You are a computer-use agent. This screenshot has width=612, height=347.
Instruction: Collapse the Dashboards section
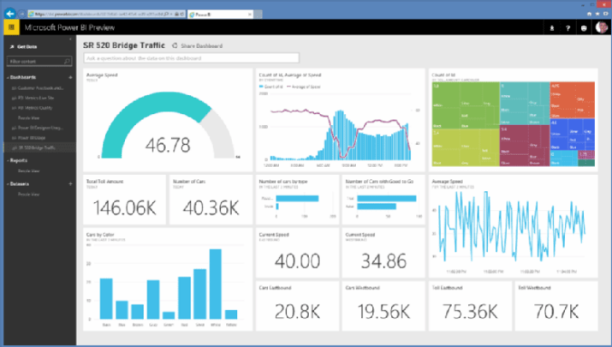tap(7, 77)
